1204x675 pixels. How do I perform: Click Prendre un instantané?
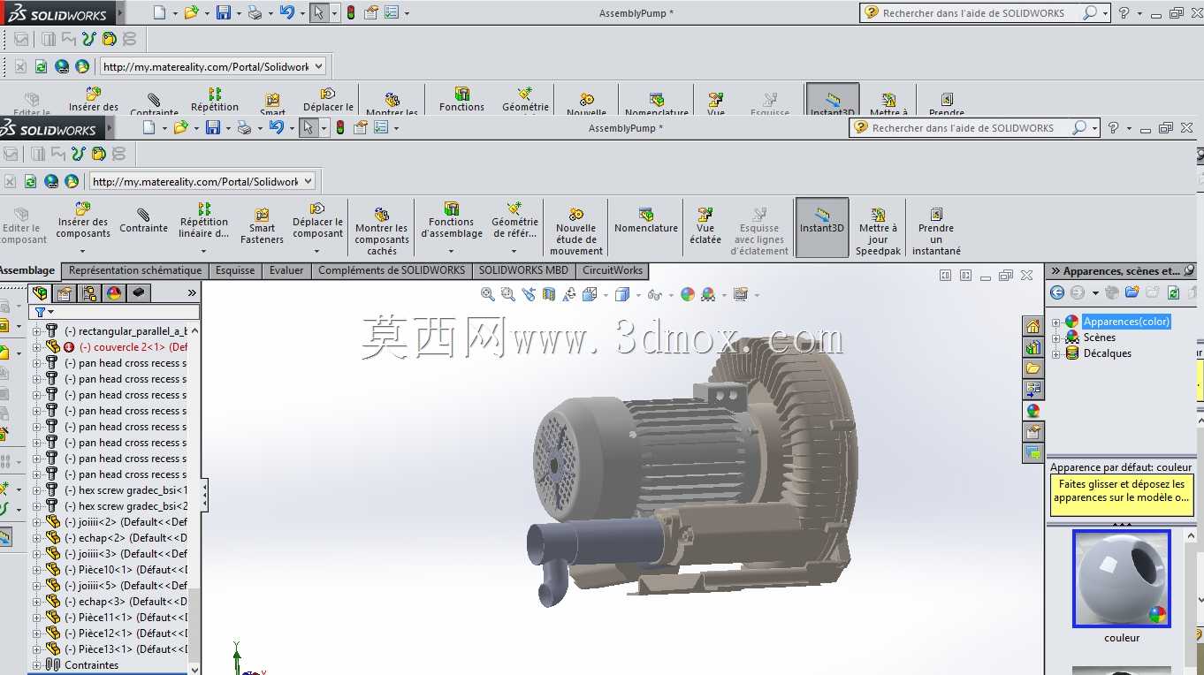[x=936, y=232]
